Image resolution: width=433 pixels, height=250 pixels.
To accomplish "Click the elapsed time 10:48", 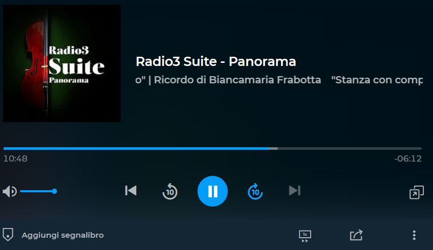I will (15, 158).
